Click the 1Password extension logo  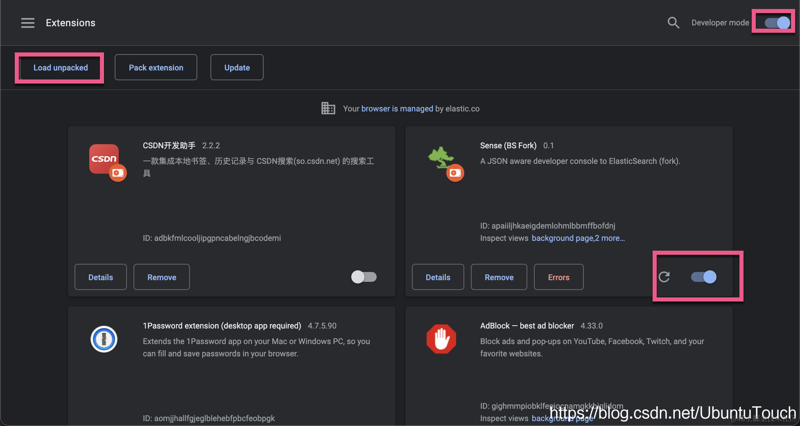coord(104,339)
